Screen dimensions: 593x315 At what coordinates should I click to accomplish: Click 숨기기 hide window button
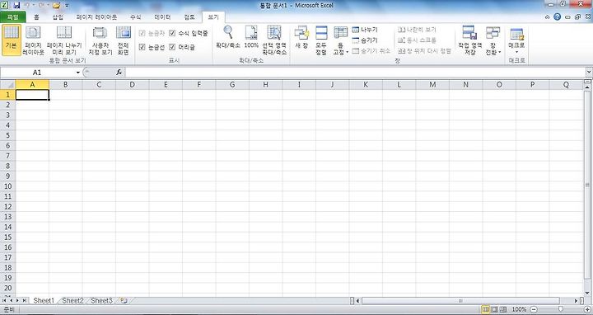[365, 40]
